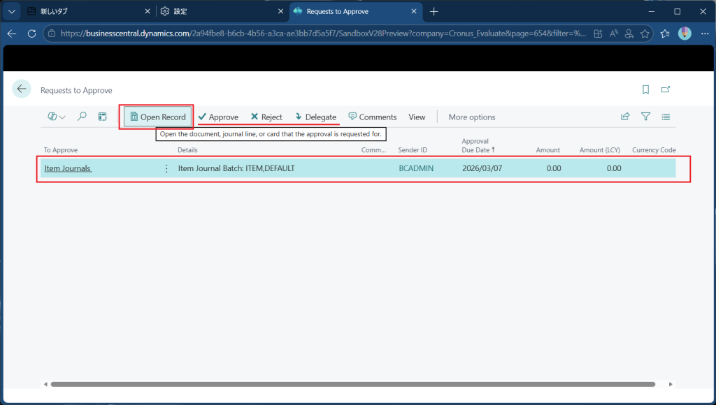Viewport: 716px width, 405px height.
Task: Expand More options in the action bar
Action: pyautogui.click(x=471, y=117)
